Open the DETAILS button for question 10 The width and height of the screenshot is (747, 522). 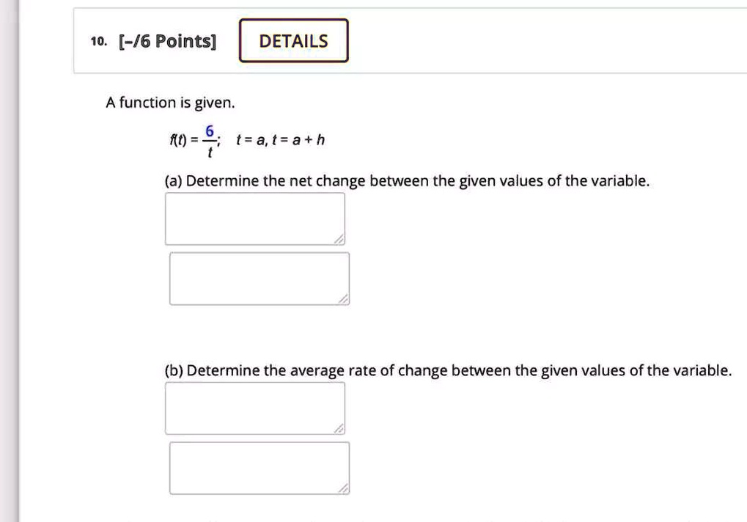[293, 40]
